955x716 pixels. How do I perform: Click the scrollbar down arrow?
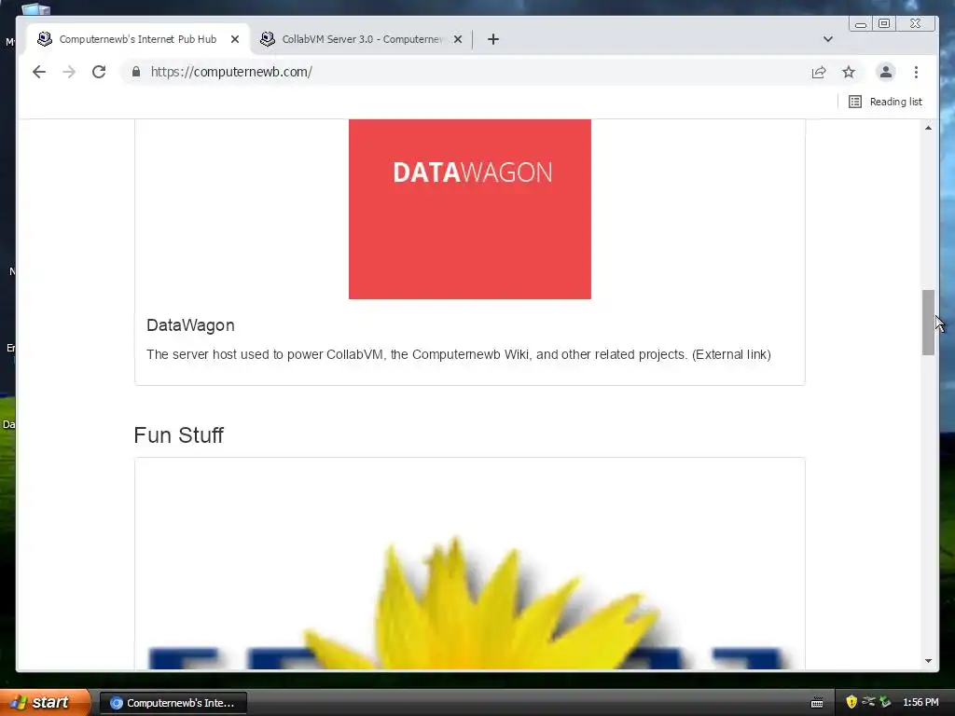coord(928,661)
